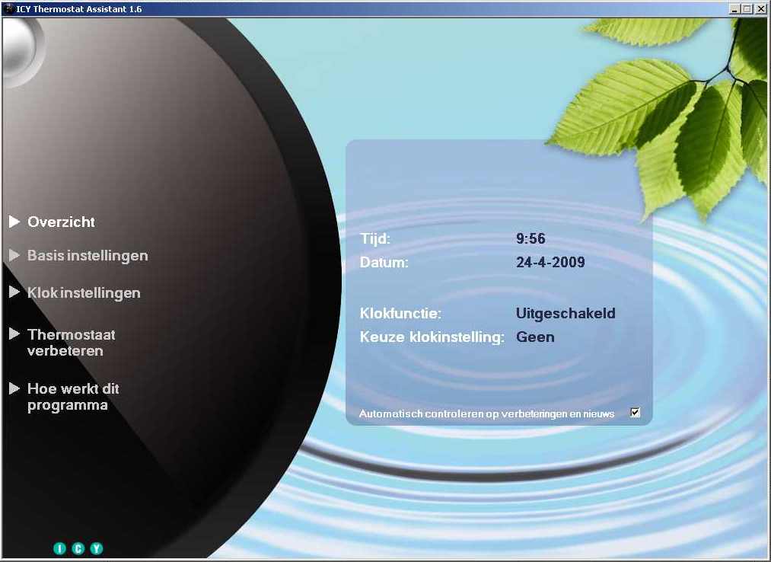
Task: Click the ICY logo at bottom
Action: (x=78, y=548)
